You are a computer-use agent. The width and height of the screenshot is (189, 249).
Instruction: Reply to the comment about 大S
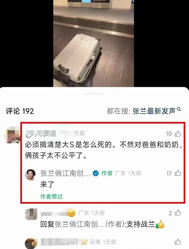click(103, 150)
